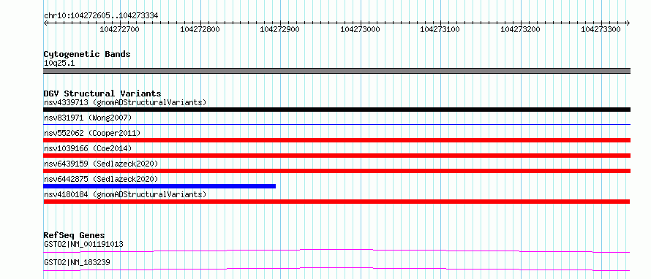Open variant nsv4180184 (gnomADStructuralVariants) label
This screenshot has height=279, width=651.
(125, 194)
